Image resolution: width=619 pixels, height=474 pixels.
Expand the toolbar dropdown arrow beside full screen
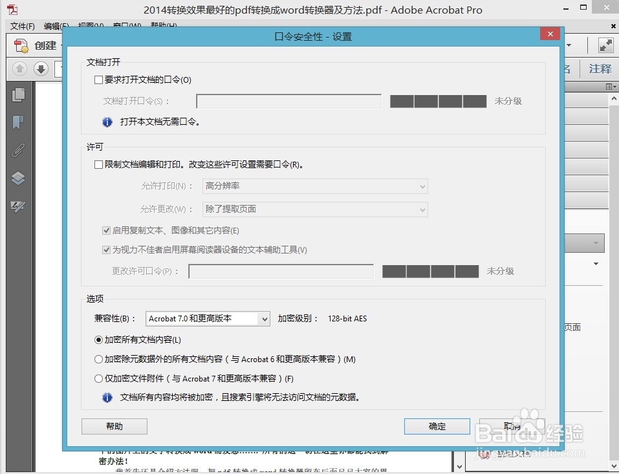(569, 45)
